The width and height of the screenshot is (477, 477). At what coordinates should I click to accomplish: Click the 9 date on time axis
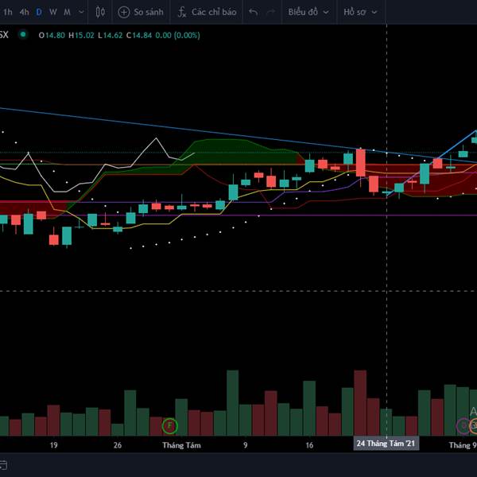point(246,445)
